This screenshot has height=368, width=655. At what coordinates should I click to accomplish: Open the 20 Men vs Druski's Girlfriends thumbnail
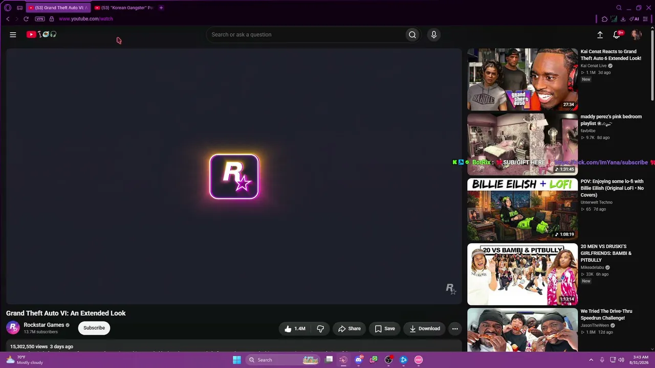pyautogui.click(x=522, y=274)
